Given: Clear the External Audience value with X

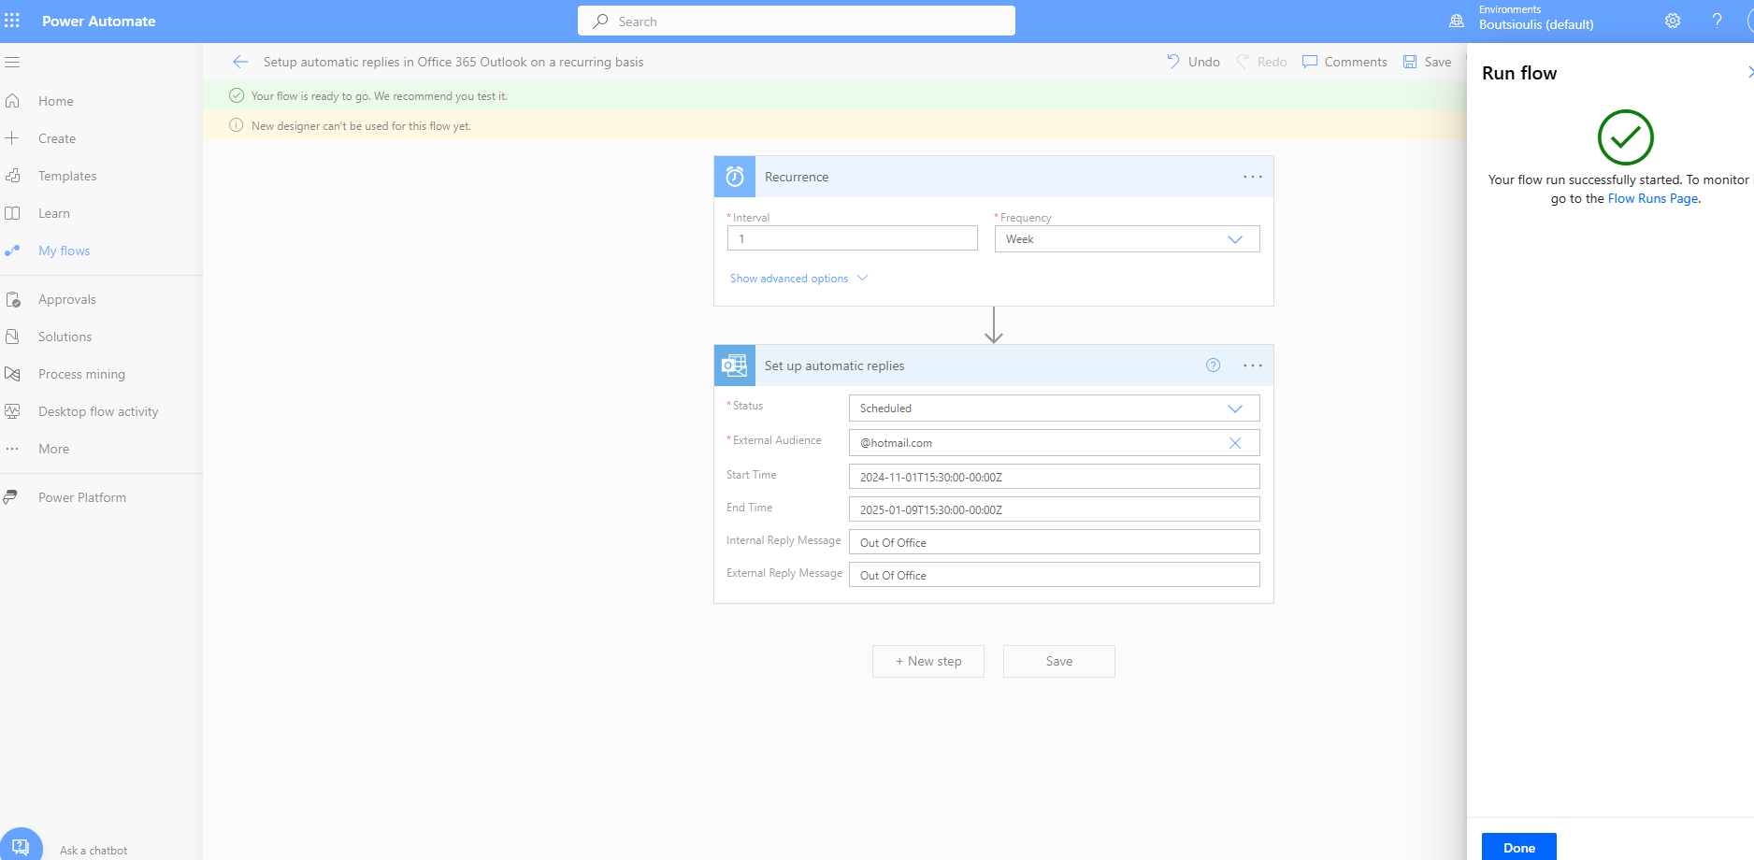Looking at the screenshot, I should click(x=1235, y=443).
